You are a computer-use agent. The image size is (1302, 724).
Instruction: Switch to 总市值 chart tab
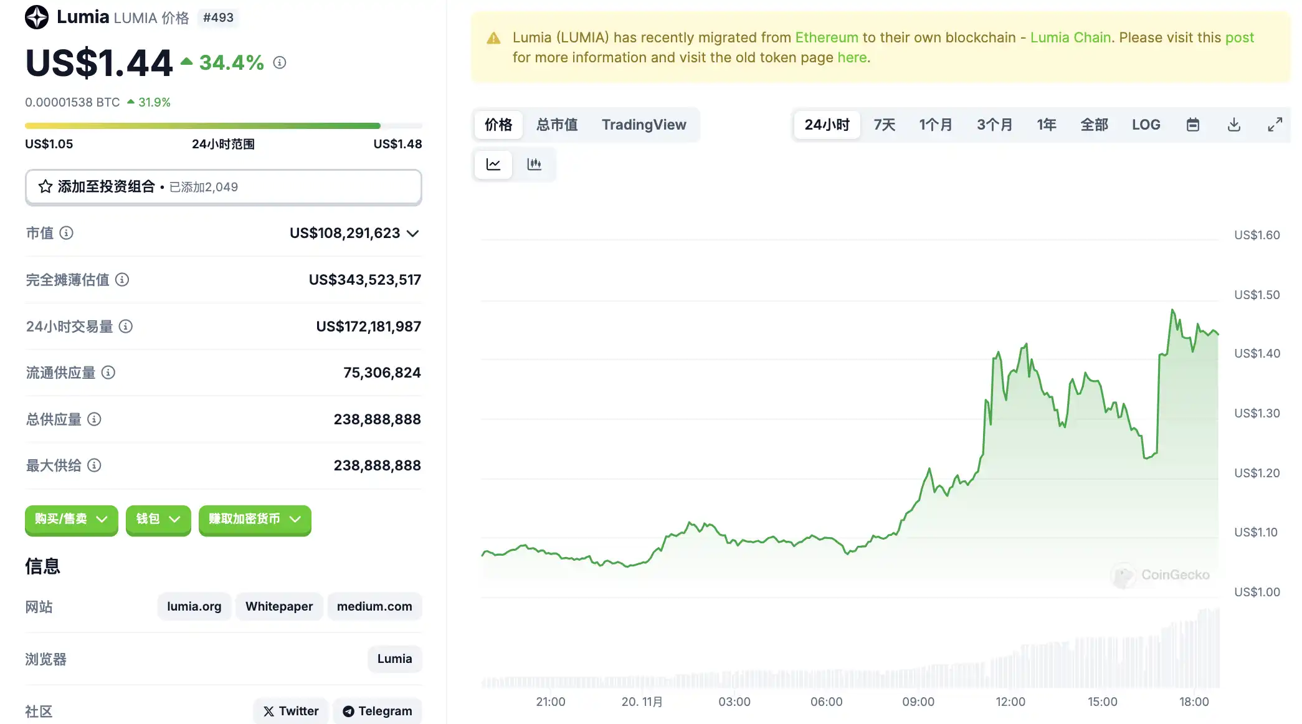click(x=557, y=125)
